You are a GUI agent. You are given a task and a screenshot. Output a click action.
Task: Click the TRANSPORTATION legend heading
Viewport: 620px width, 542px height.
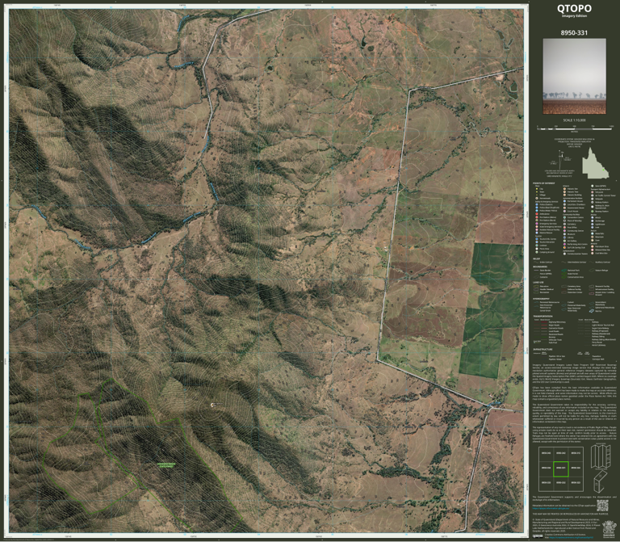click(x=542, y=316)
